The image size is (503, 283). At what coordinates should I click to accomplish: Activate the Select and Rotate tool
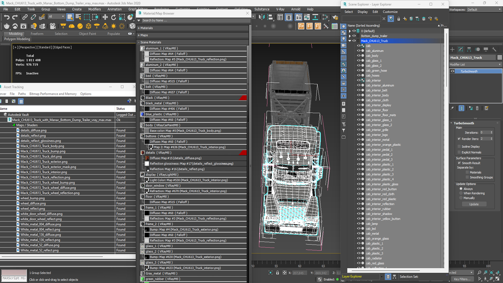pyautogui.click(x=113, y=17)
